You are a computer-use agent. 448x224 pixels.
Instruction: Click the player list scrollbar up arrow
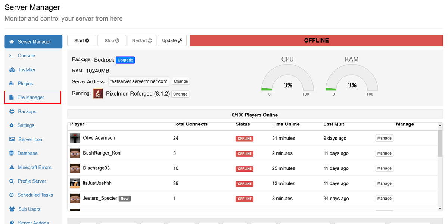click(x=440, y=126)
